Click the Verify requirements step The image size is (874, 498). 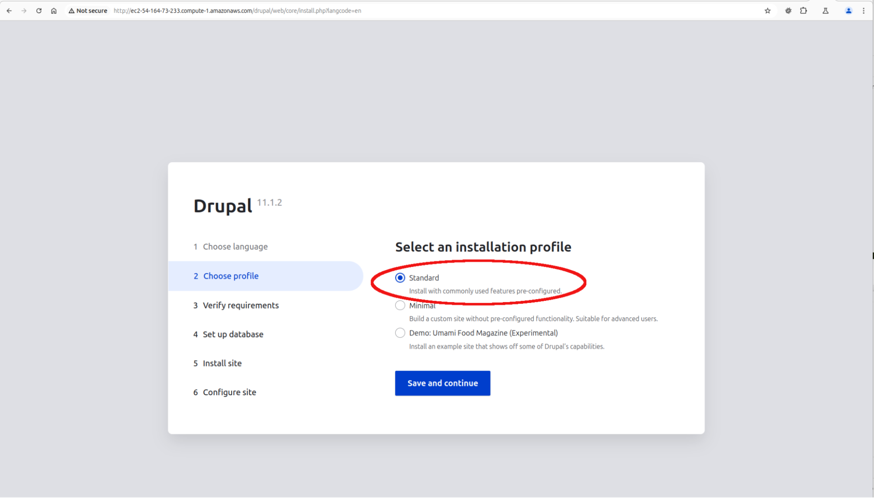click(x=236, y=306)
